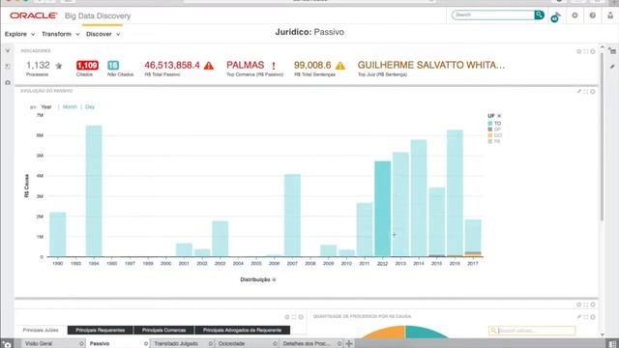Open the help question mark icon
Screen dimensions: 619x348
point(593,15)
